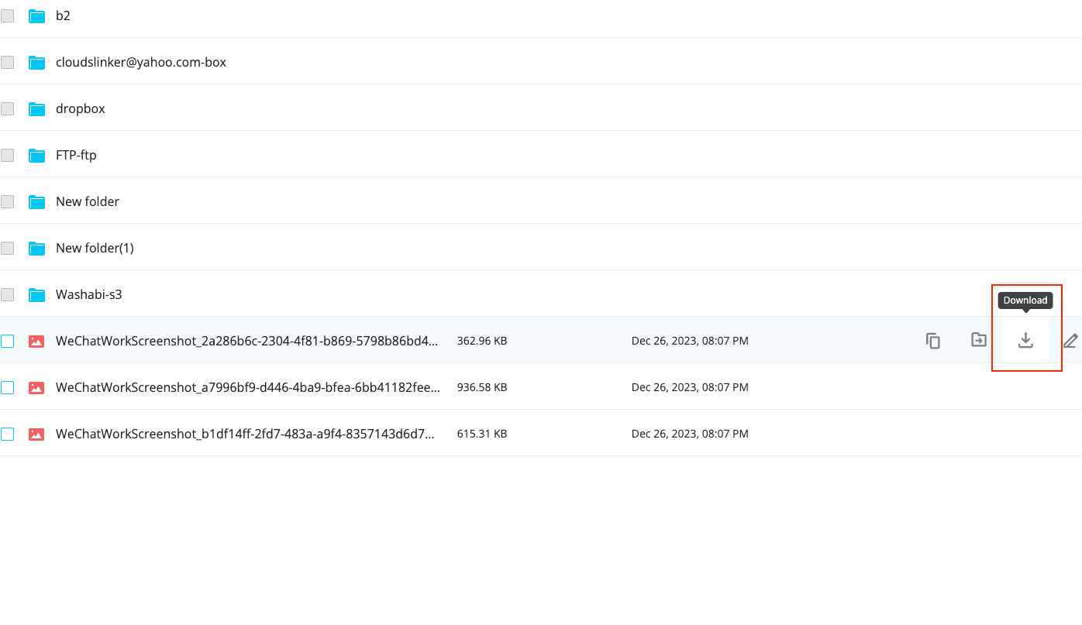Check the Washabi-s3 folder checkbox
Screen dimensions: 1082x625
(8, 294)
